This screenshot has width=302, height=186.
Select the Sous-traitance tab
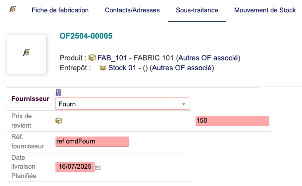click(x=197, y=10)
